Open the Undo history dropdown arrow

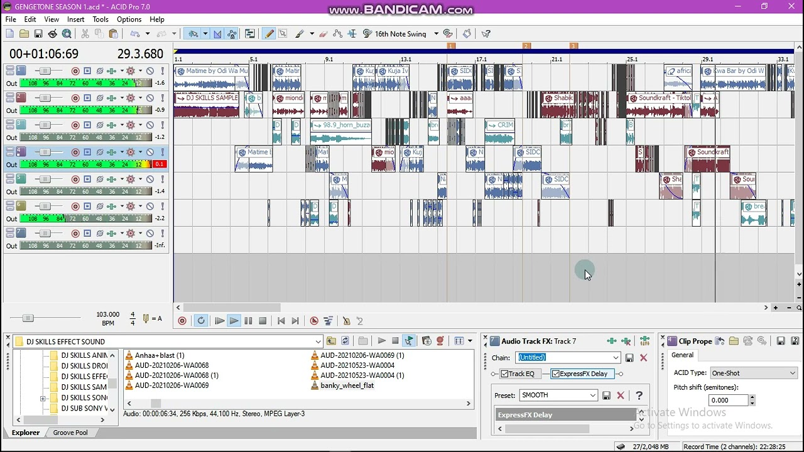coord(147,34)
